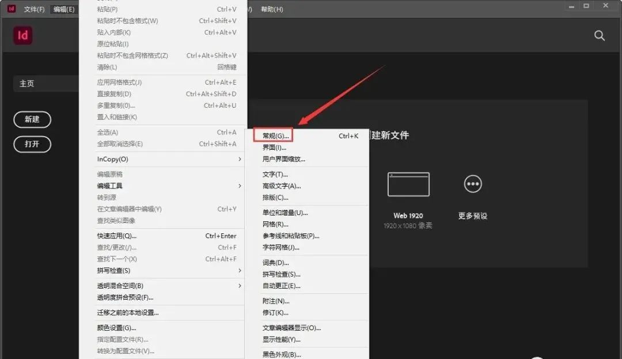Click the 打开 button
This screenshot has height=359, width=622.
pos(32,145)
